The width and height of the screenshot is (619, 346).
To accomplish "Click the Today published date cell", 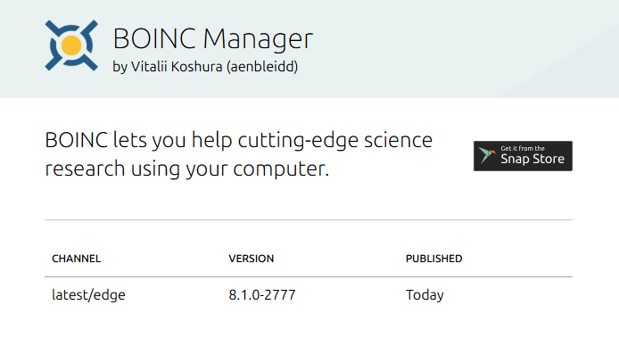I will click(425, 295).
